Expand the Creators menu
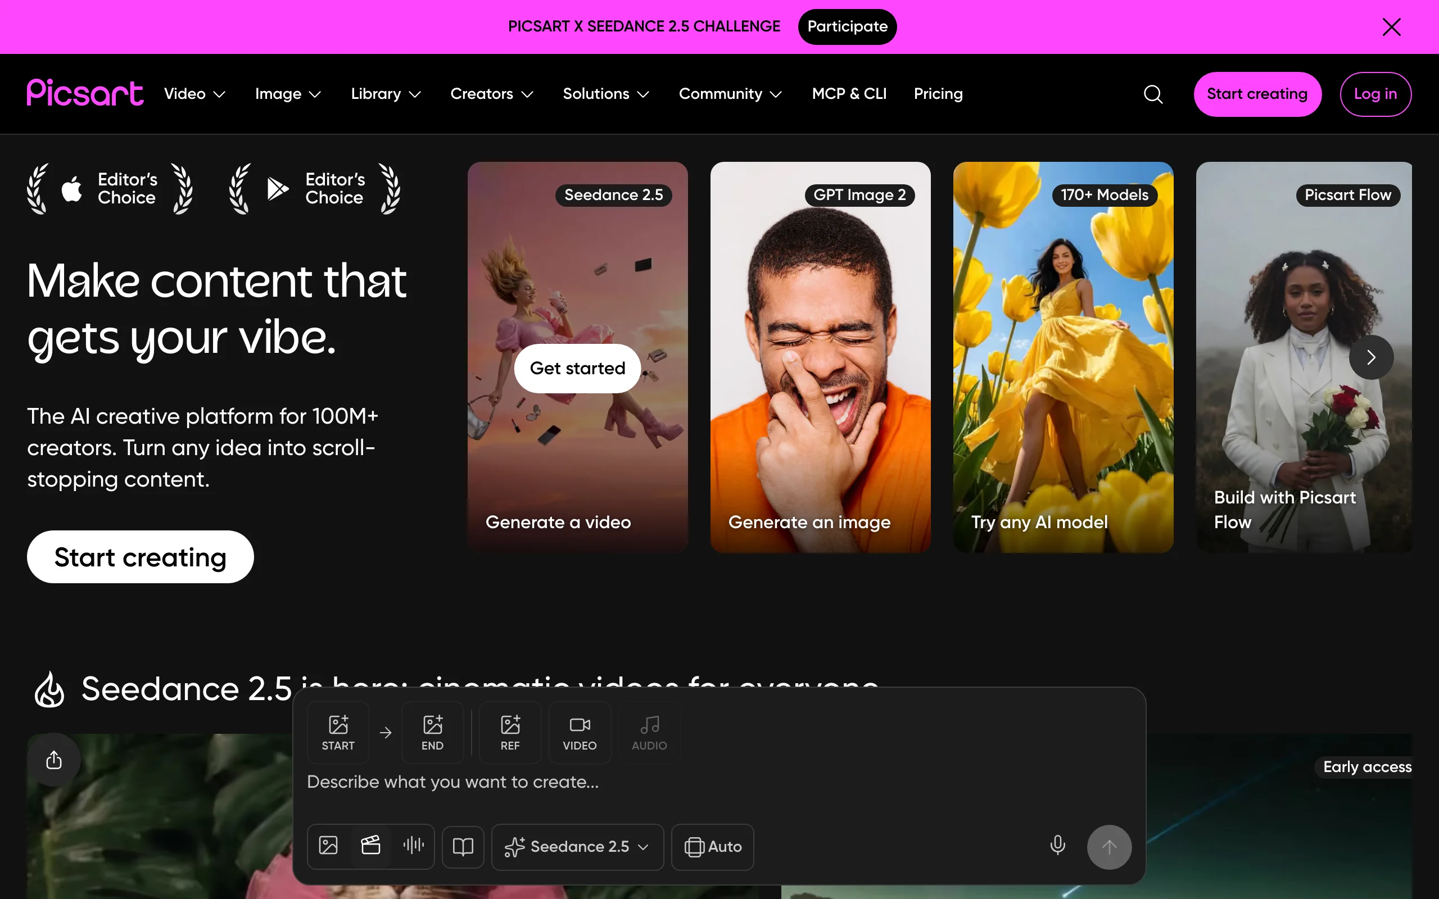This screenshot has width=1439, height=899. tap(492, 94)
